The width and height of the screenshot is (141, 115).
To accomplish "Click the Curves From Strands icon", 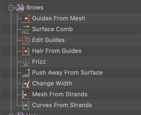I will 26,105.
